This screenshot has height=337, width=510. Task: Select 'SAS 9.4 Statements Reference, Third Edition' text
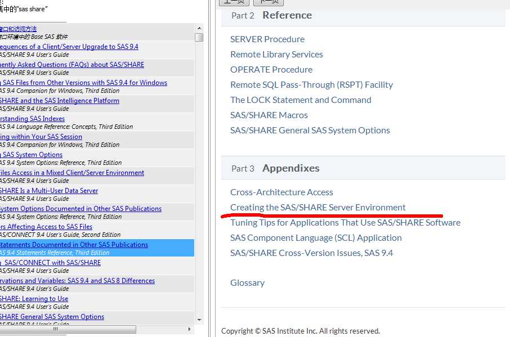(55, 253)
